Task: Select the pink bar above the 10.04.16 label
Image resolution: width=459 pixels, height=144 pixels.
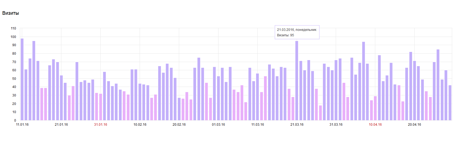Action: 375,108
